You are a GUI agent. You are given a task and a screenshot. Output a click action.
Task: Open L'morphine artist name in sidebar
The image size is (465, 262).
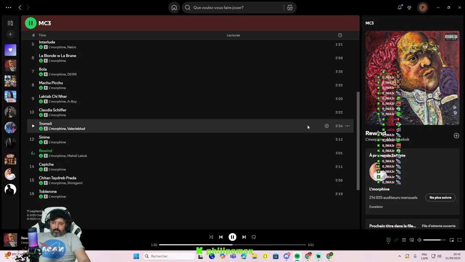pos(379,189)
